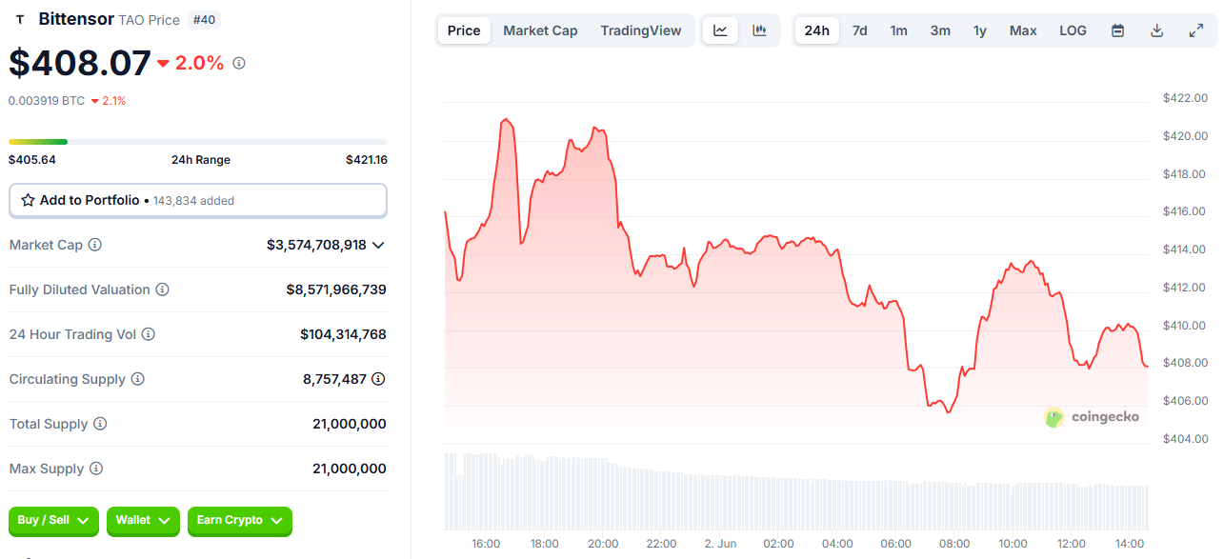Image resolution: width=1224 pixels, height=559 pixels.
Task: Expand the Market Cap chevron
Action: click(378, 245)
